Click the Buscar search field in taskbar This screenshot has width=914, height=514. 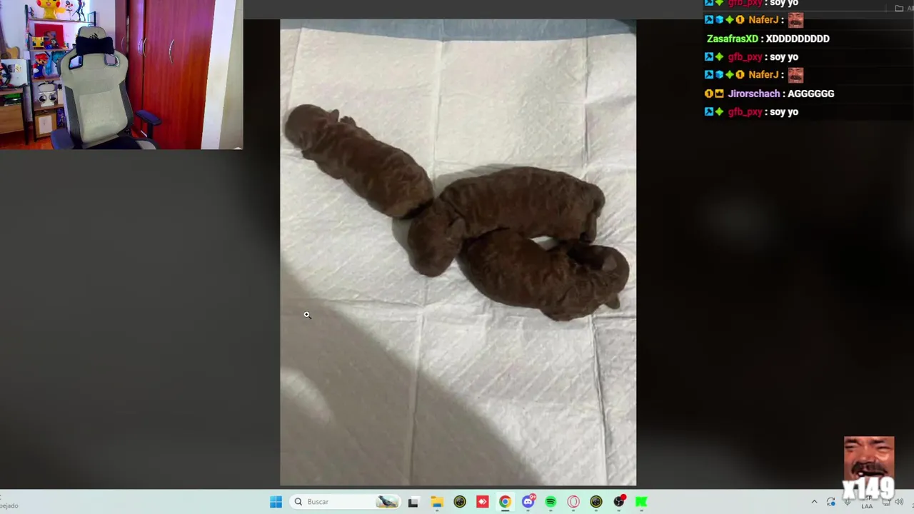346,502
